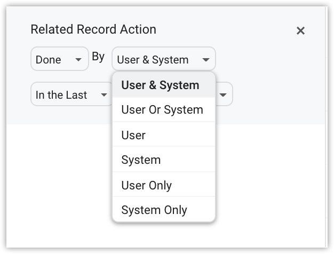Click the In the Last text label

click(x=61, y=95)
